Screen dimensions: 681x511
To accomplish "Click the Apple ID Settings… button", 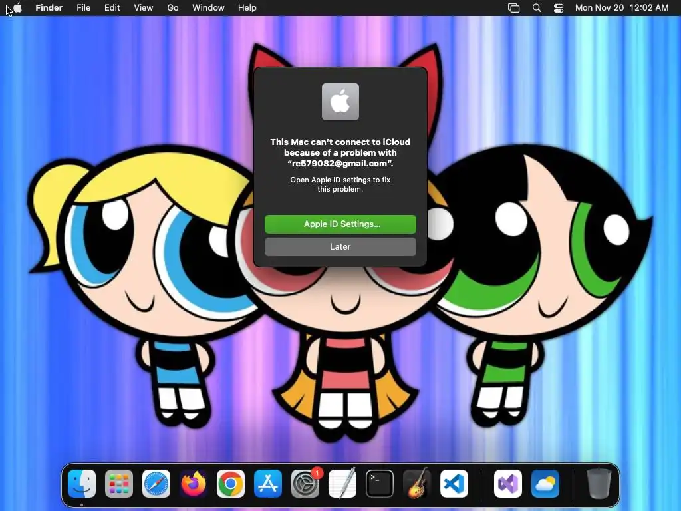I will tap(340, 224).
